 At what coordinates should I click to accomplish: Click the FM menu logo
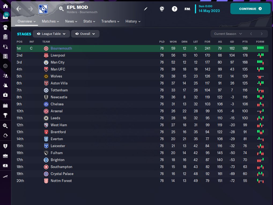tap(187, 9)
